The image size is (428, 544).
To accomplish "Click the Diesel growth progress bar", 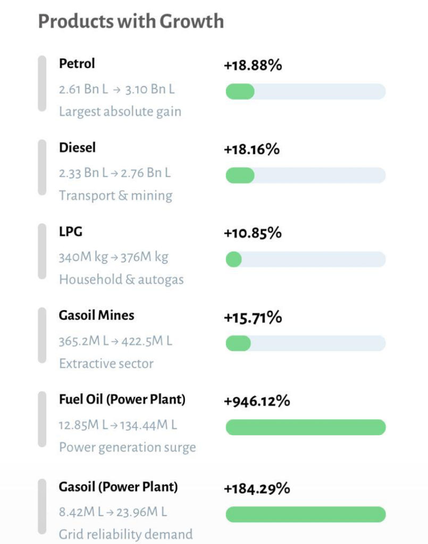I will [x=305, y=175].
